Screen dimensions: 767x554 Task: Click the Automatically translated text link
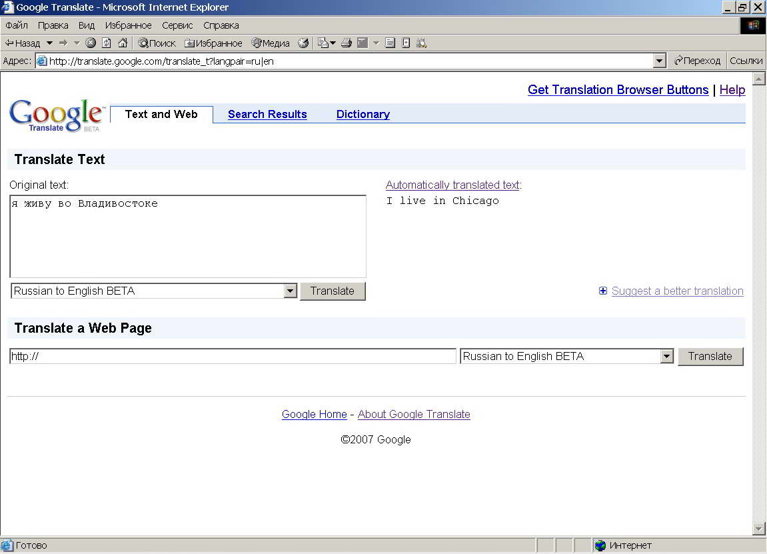tap(452, 185)
